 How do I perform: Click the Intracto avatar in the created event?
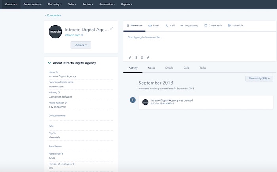pyautogui.click(x=145, y=102)
